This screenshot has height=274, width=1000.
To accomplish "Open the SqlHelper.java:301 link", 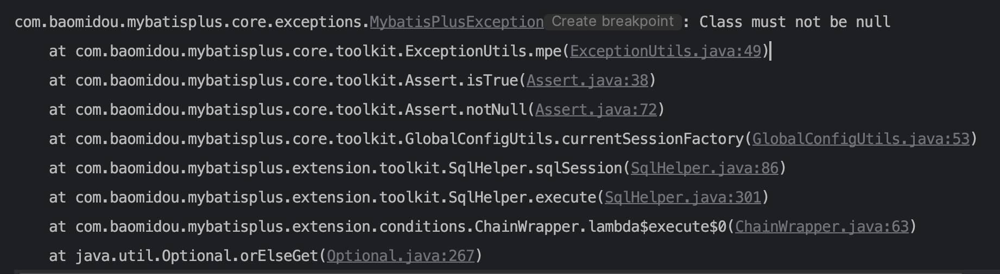I will [683, 198].
